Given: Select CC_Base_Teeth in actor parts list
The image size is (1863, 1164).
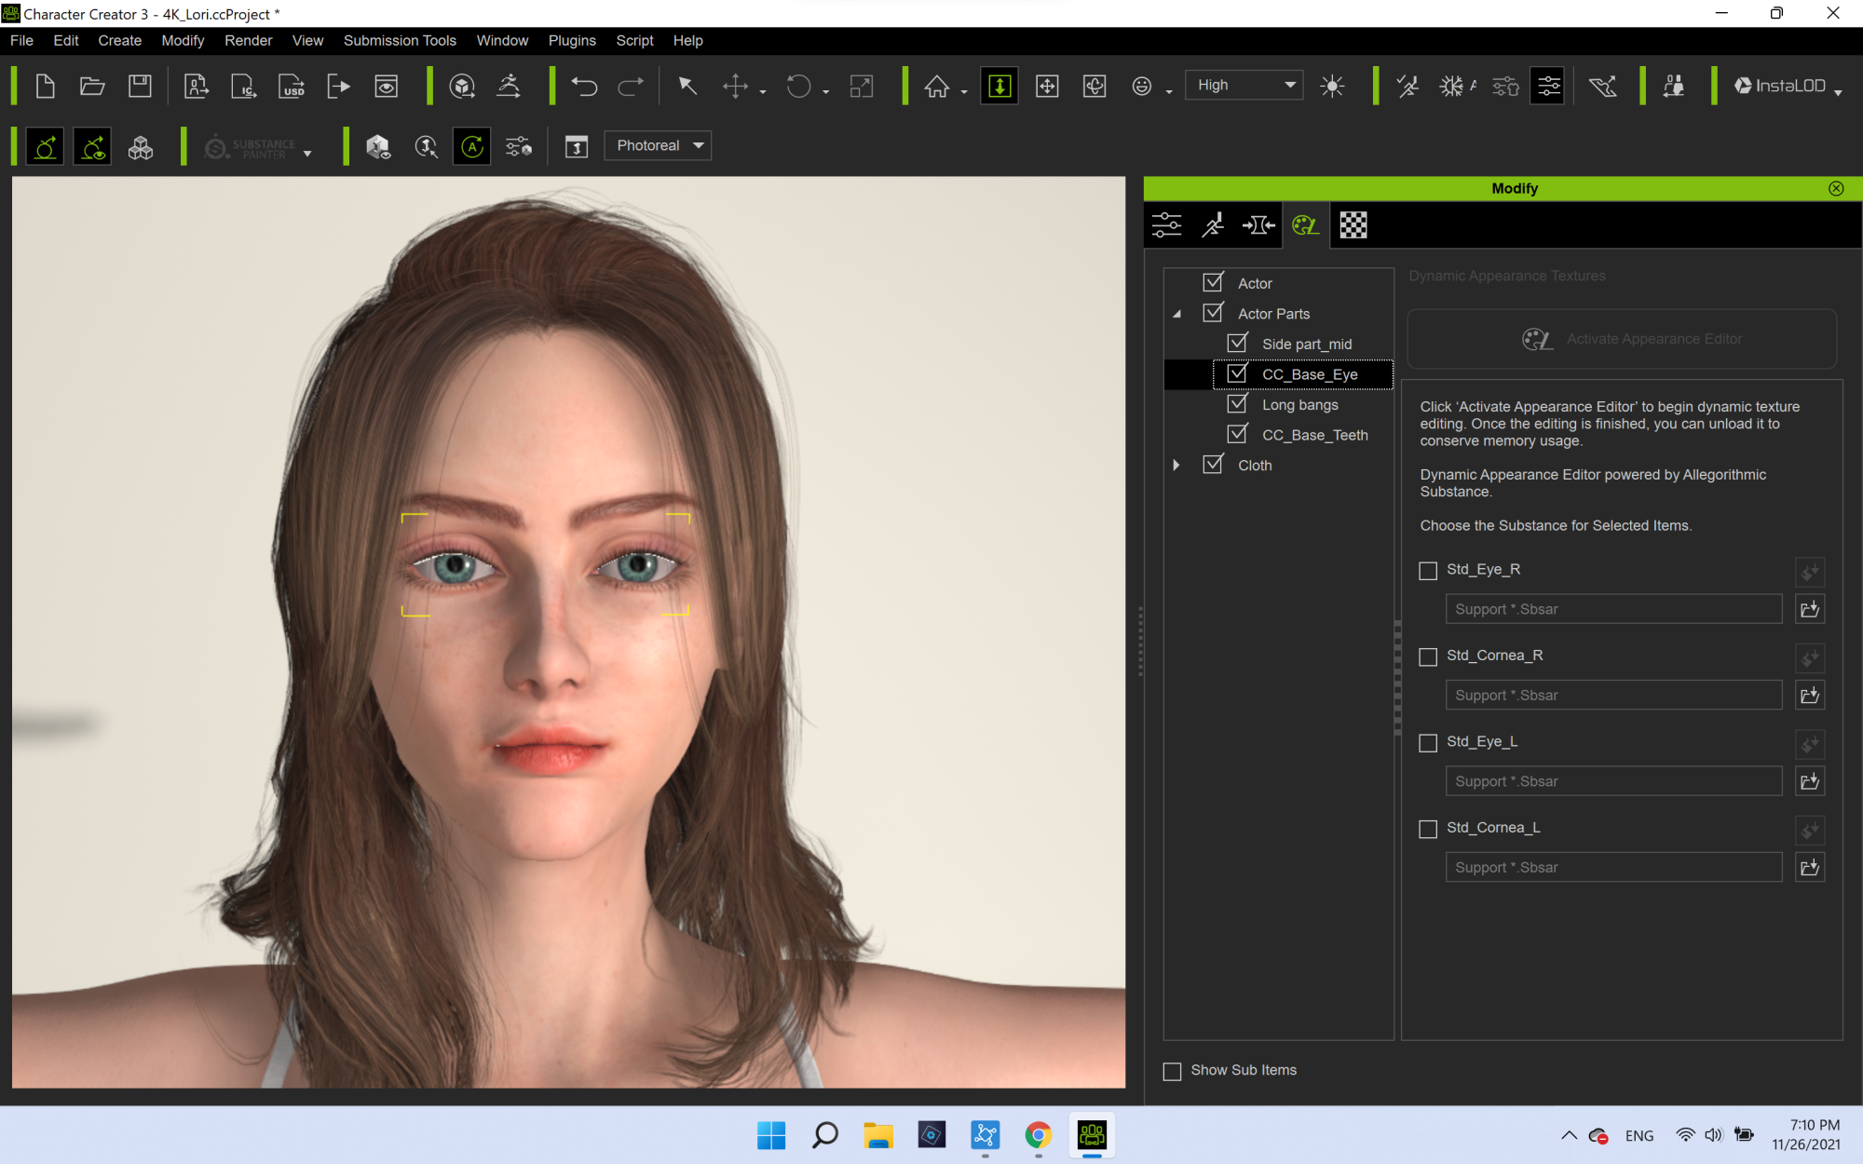Looking at the screenshot, I should [x=1314, y=435].
